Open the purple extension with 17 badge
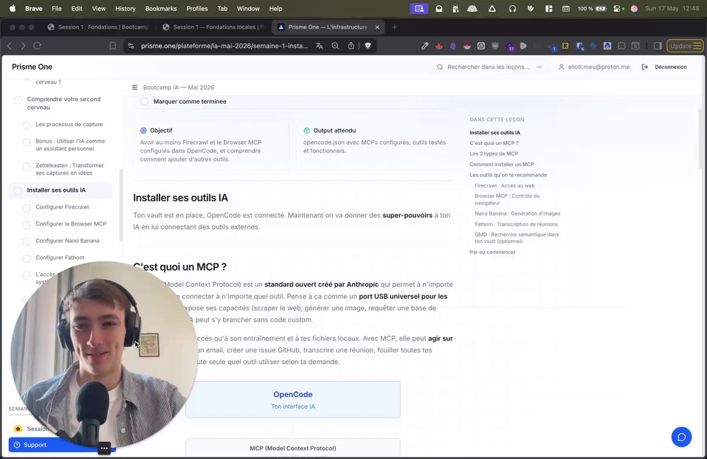The height and width of the screenshot is (459, 707). pos(510,47)
